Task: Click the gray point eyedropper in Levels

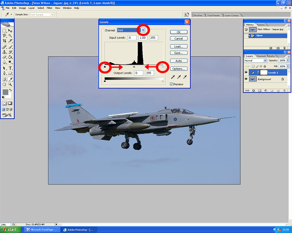Action: point(179,77)
